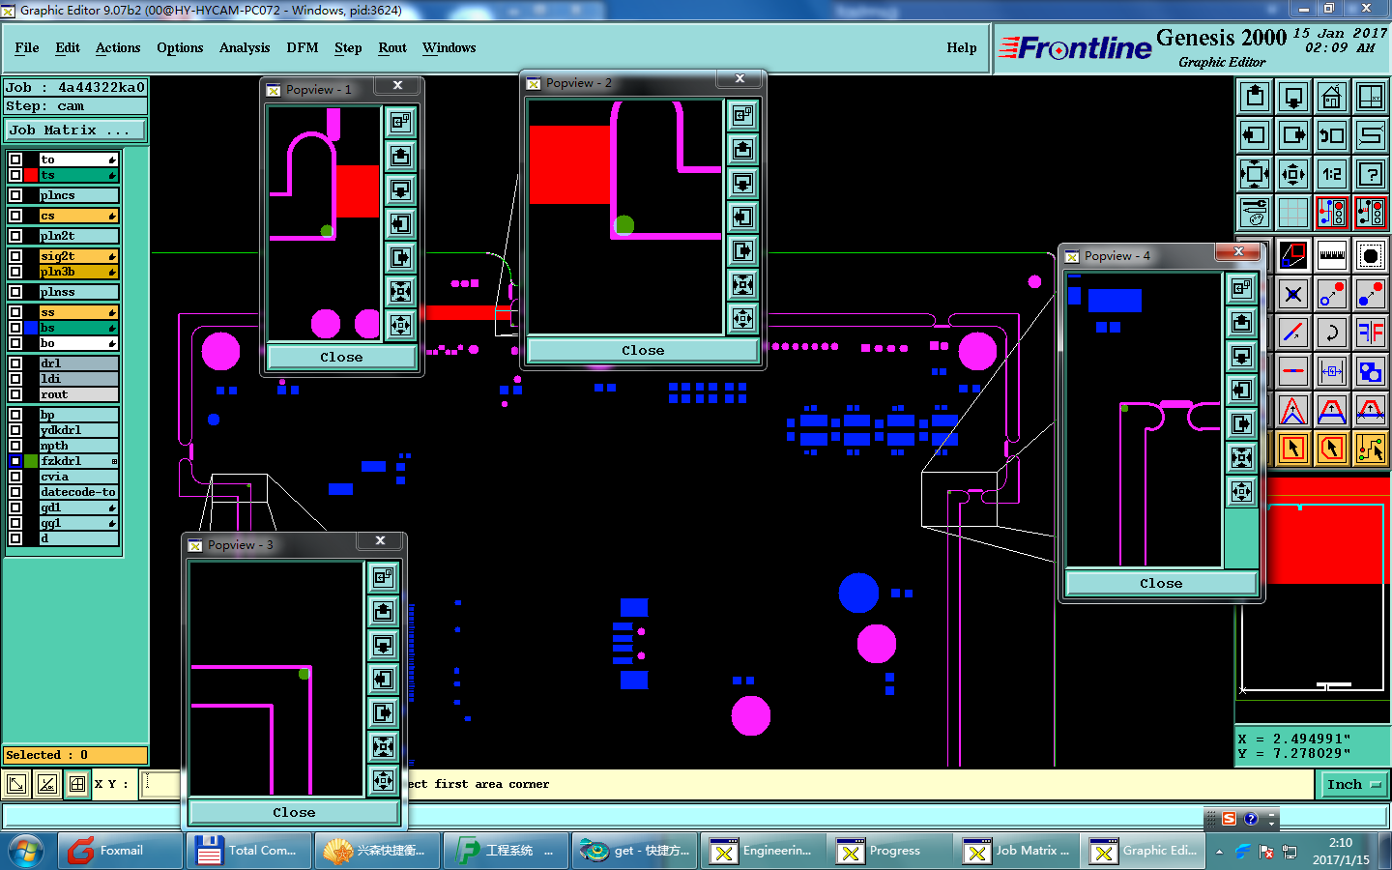This screenshot has height=870, width=1392.
Task: Open the Edit menu
Action: click(x=68, y=47)
